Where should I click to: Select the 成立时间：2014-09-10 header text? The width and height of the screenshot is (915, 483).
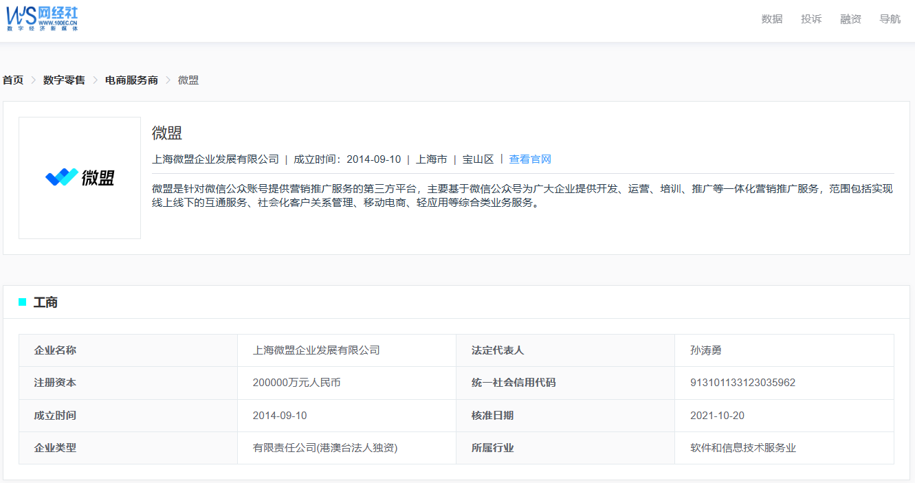point(347,159)
